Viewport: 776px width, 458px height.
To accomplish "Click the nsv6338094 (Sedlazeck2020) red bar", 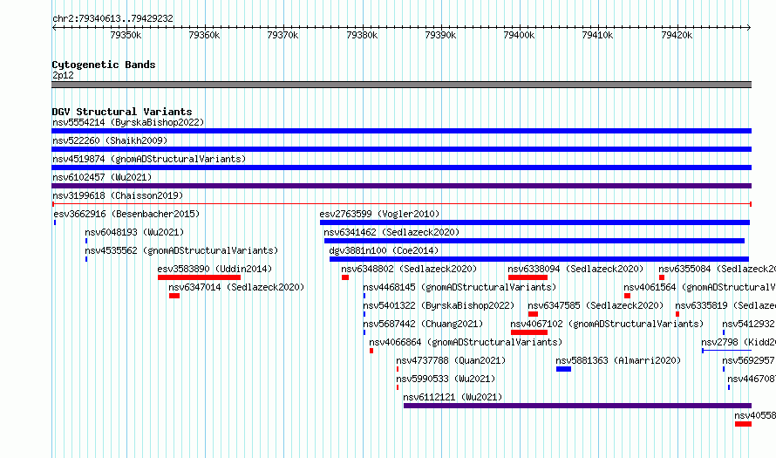I will click(x=528, y=277).
